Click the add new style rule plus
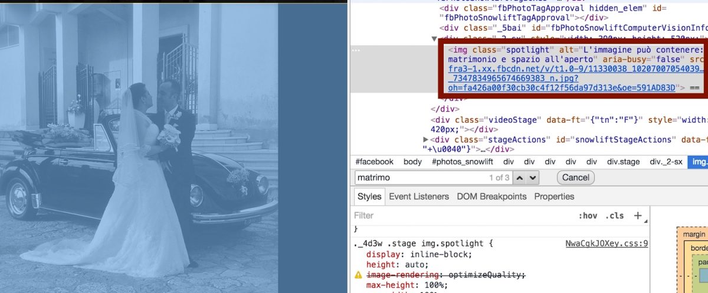The width and height of the screenshot is (708, 293). pyautogui.click(x=637, y=216)
